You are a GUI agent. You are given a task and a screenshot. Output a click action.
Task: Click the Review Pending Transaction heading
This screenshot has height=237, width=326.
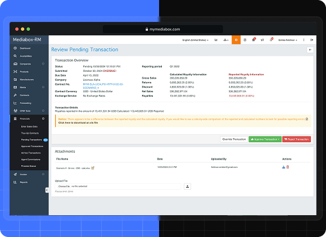(85, 49)
